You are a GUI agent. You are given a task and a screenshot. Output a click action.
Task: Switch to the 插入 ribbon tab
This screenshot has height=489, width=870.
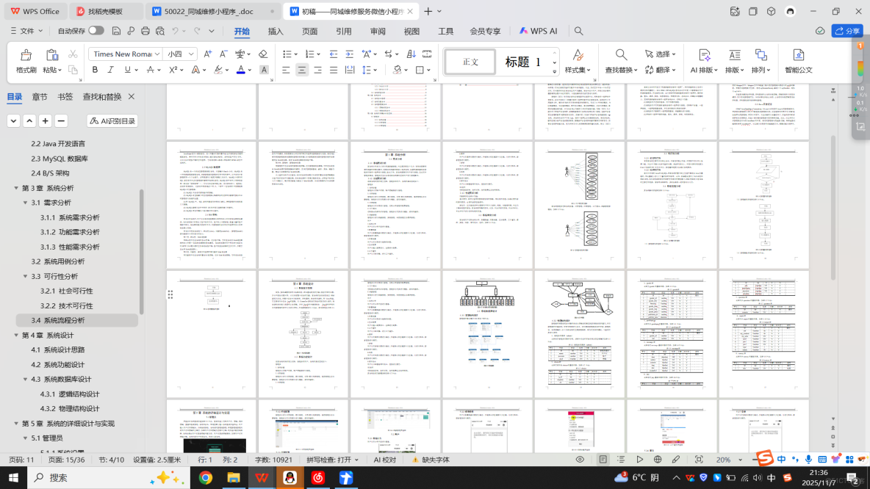[275, 32]
